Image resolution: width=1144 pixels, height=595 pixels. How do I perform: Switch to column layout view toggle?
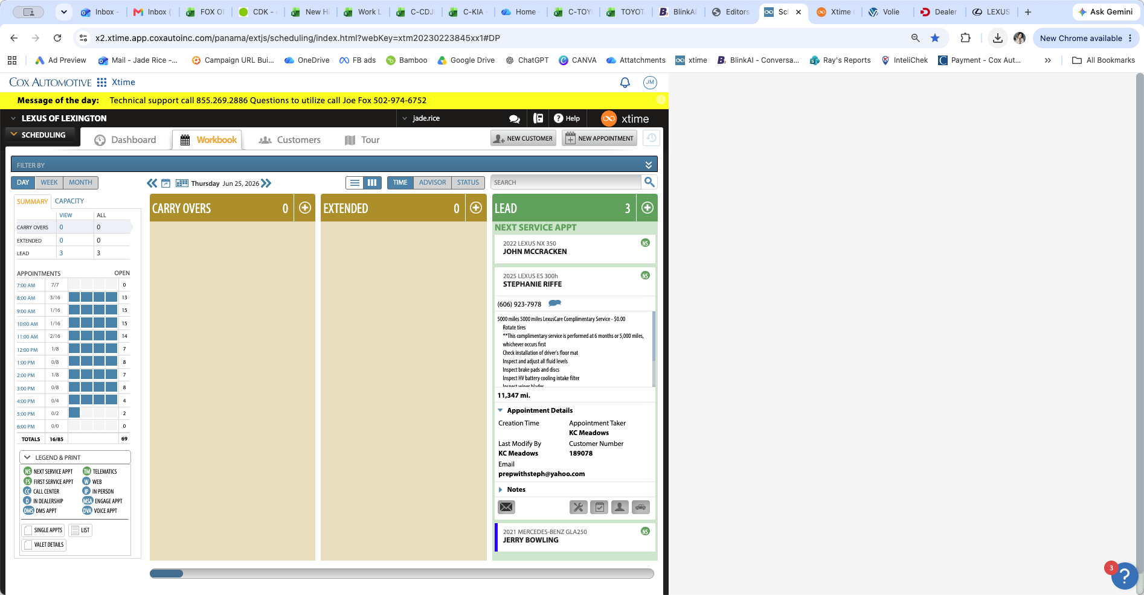pos(373,182)
